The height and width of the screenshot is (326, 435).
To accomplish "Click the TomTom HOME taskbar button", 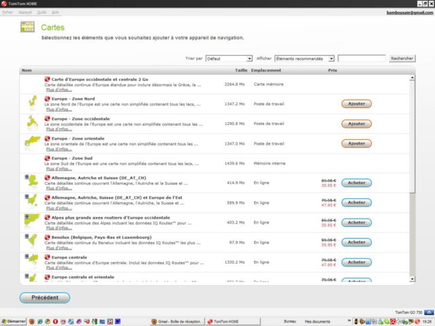I will [233, 321].
